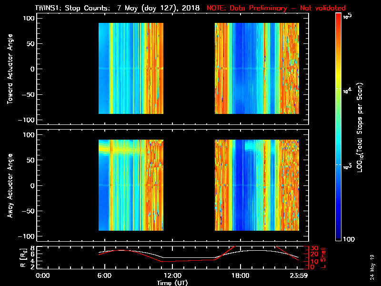381x286 pixels.
Task: Click the 'Toward Actuator Angle' axis label
Action: pos(10,69)
